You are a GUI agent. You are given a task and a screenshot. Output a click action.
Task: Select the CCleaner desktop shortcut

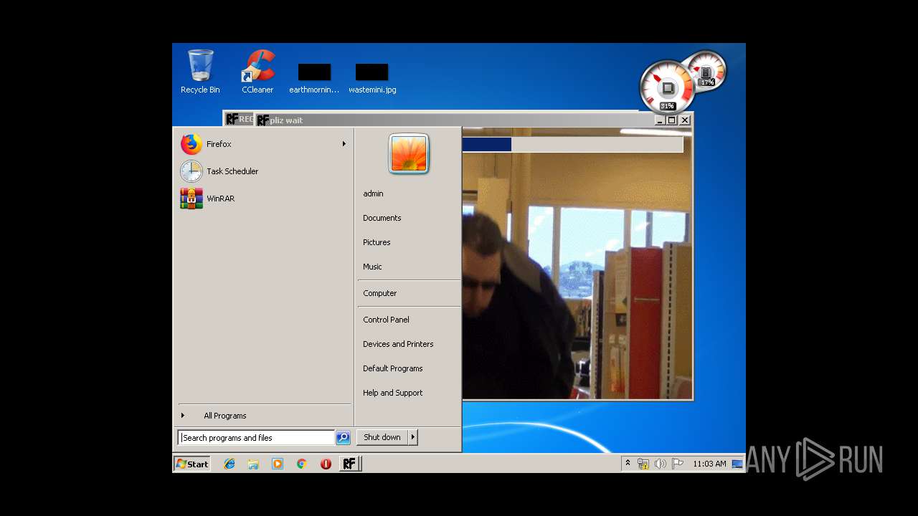(257, 72)
